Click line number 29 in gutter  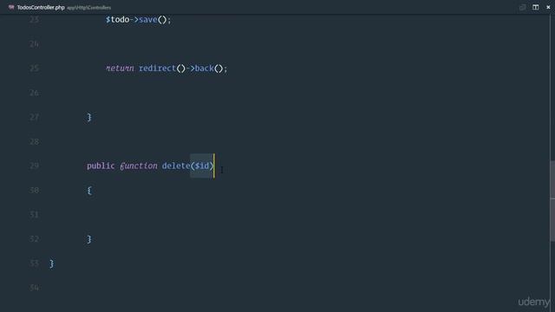(x=34, y=166)
